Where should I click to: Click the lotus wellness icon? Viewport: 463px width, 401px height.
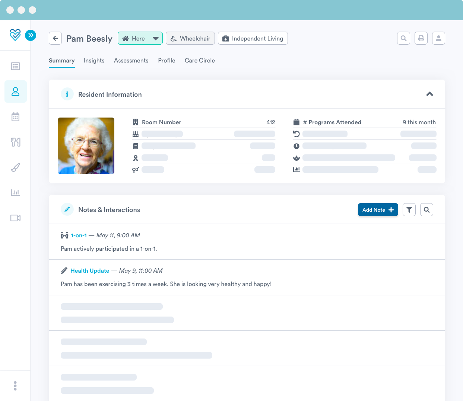coord(296,158)
